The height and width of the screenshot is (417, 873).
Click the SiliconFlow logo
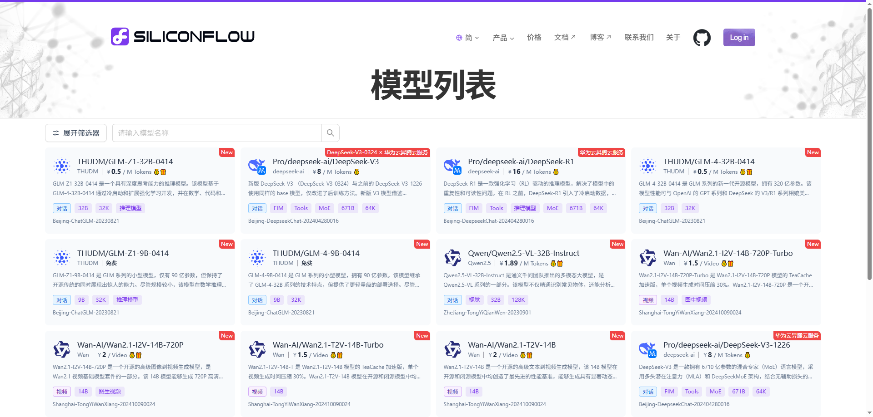(x=183, y=36)
